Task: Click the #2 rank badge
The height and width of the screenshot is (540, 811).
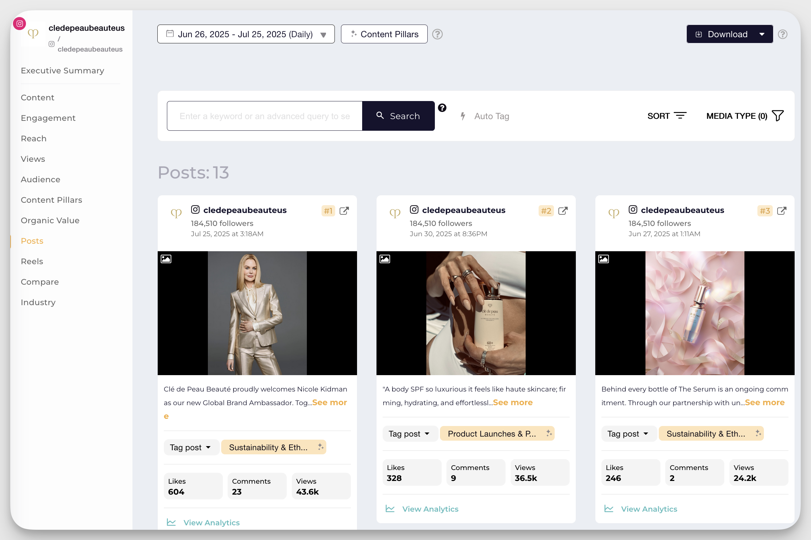Action: tap(546, 211)
